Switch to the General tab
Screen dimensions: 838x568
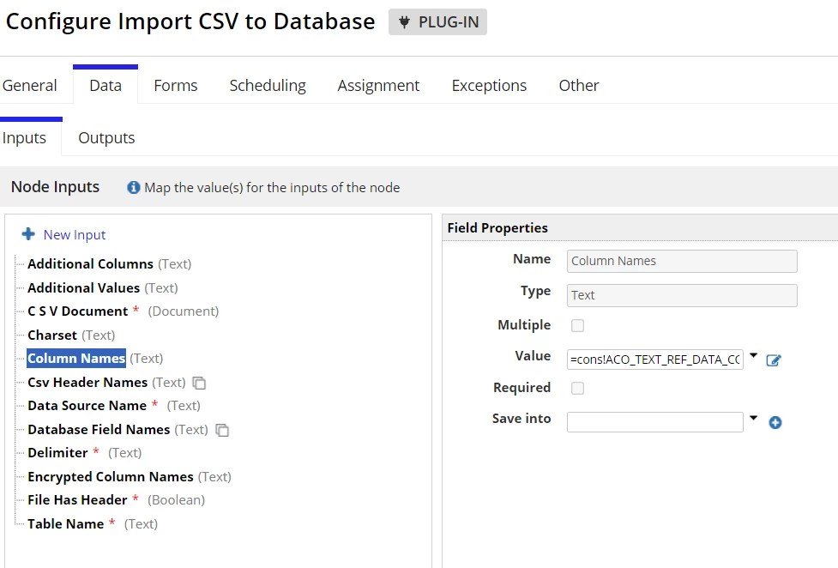tap(30, 86)
